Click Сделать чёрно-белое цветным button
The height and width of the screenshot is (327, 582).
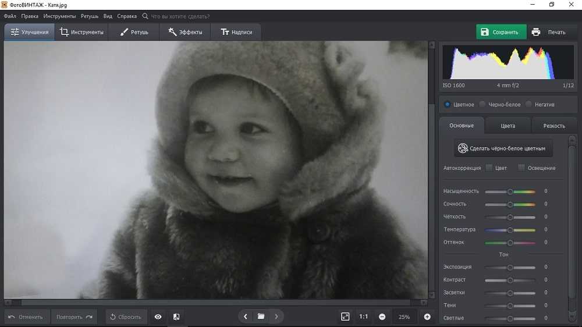[503, 148]
